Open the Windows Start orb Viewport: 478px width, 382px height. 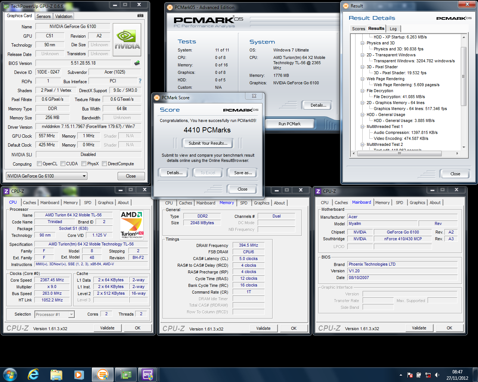tap(10, 375)
